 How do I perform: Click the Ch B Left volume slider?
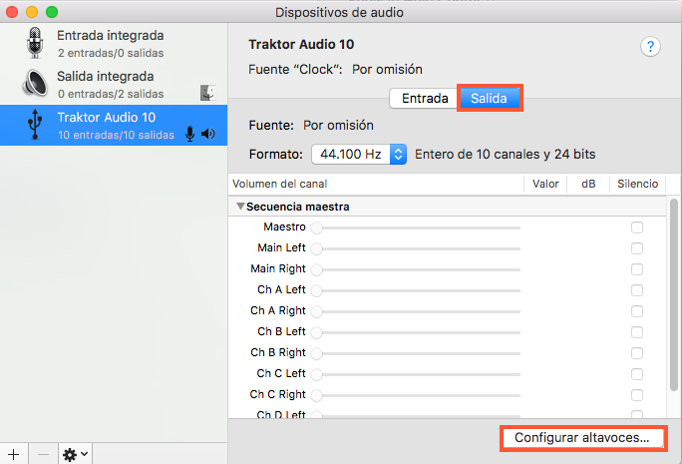(416, 332)
